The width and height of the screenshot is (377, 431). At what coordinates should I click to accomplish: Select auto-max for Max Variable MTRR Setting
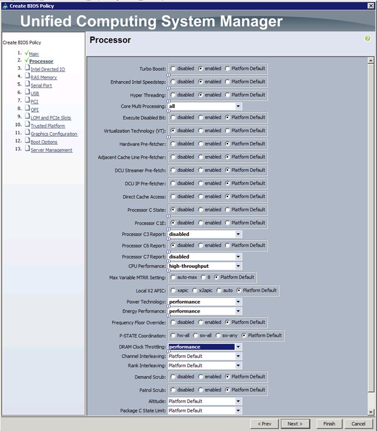(173, 277)
